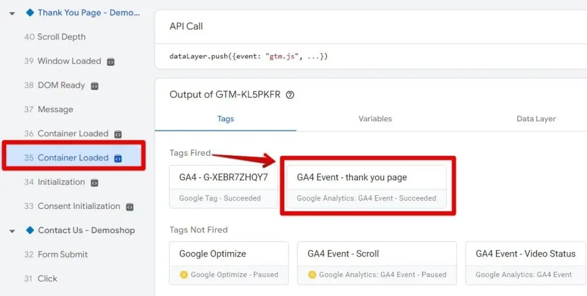Open the GA4 Event - thank you page tag
The height and width of the screenshot is (296, 587).
point(366,184)
